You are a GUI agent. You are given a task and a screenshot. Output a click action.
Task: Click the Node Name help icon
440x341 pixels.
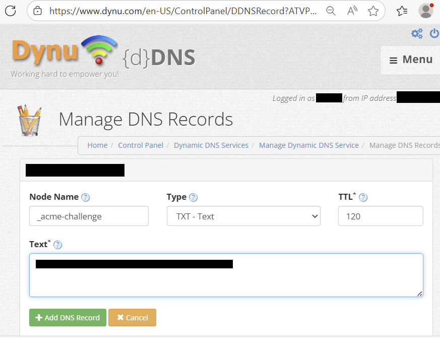tap(85, 197)
